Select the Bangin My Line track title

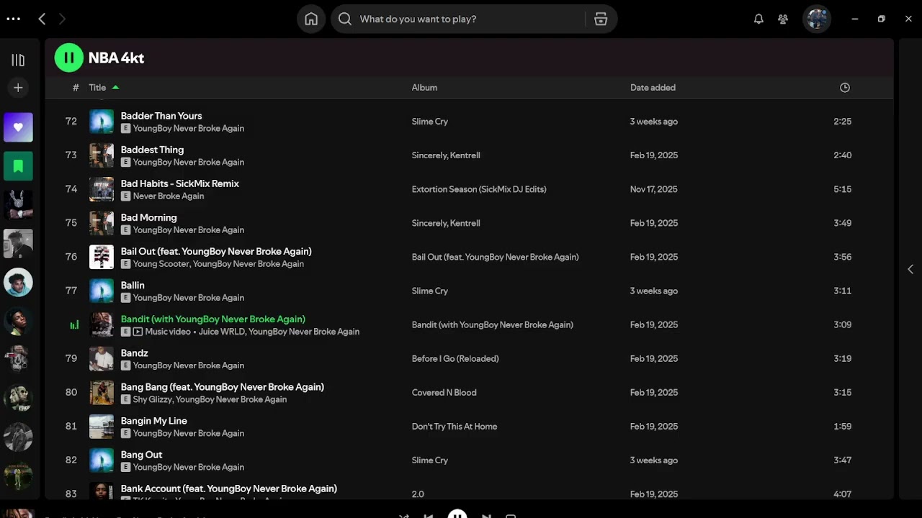(x=154, y=421)
